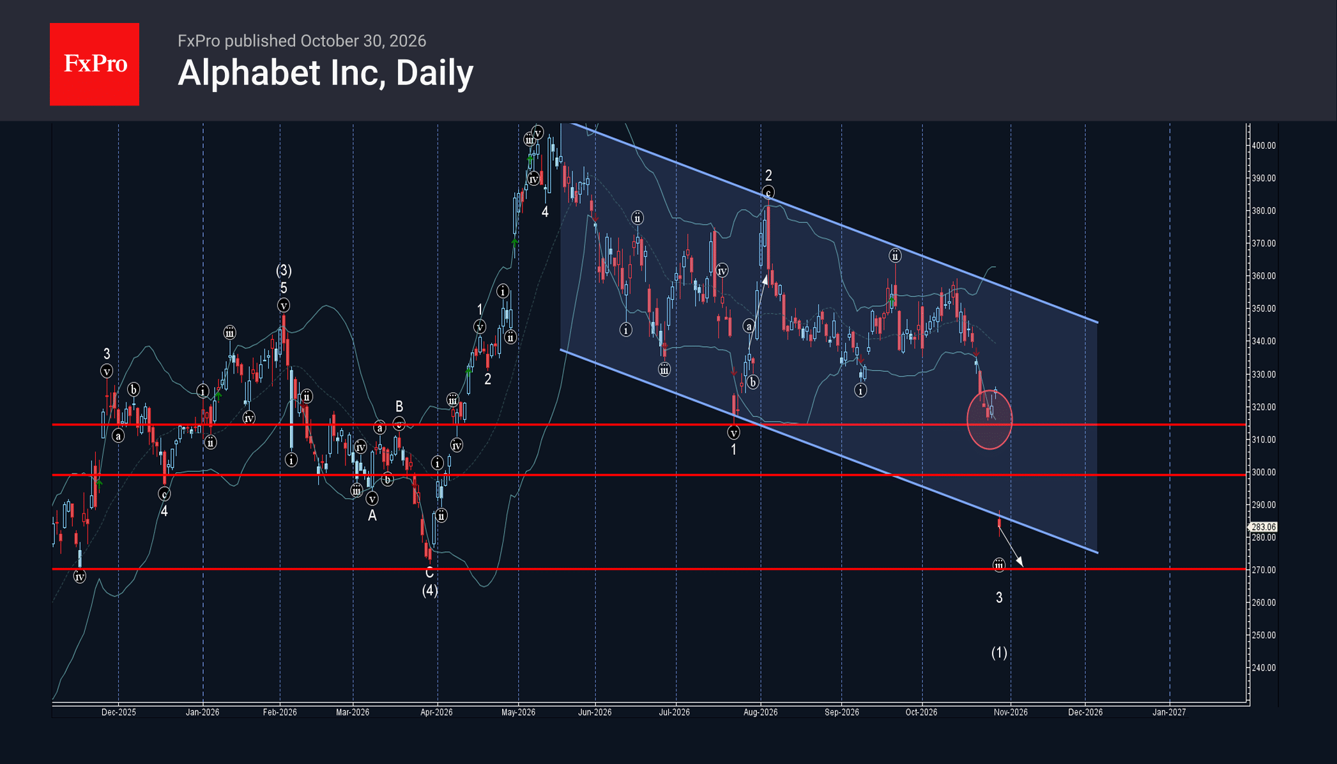
Task: Select the May-2026 date axis label
Action: (x=518, y=712)
